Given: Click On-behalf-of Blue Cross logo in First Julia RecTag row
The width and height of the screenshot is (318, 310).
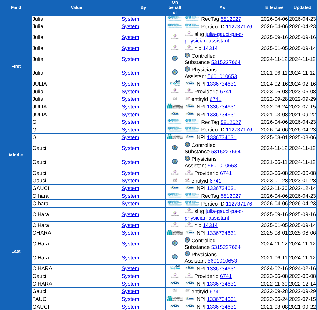Looking at the screenshot, I should [x=175, y=18].
